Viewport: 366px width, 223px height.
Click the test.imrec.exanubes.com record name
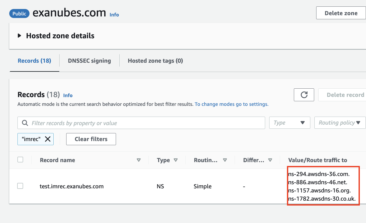tap(72, 186)
